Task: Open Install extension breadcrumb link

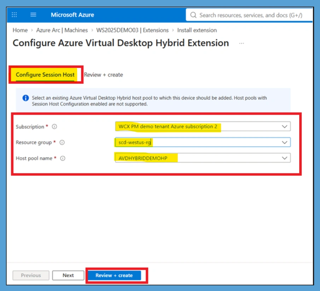Action: point(197,30)
